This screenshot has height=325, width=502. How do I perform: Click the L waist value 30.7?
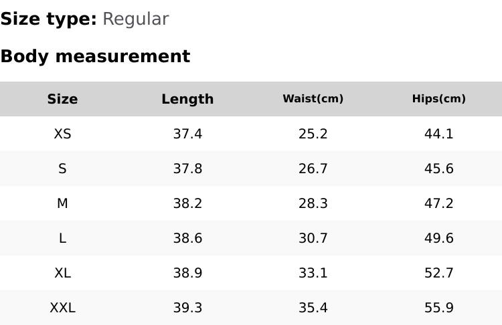tap(313, 238)
